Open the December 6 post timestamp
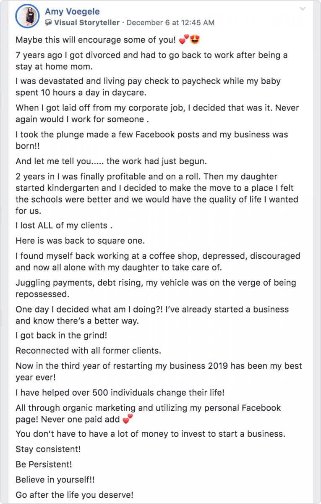Viewport: 321px width, 504px height. click(x=170, y=23)
